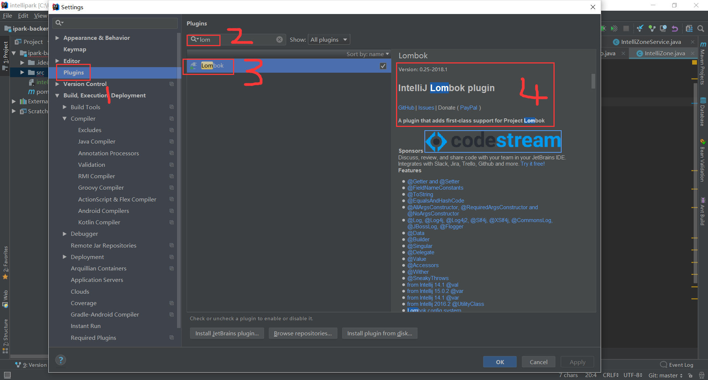Switch to the IntelliZone.java tab
This screenshot has height=380, width=708.
[x=665, y=53]
